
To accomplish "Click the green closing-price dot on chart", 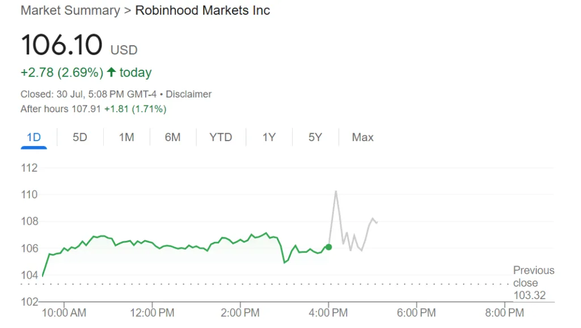I will pos(329,247).
